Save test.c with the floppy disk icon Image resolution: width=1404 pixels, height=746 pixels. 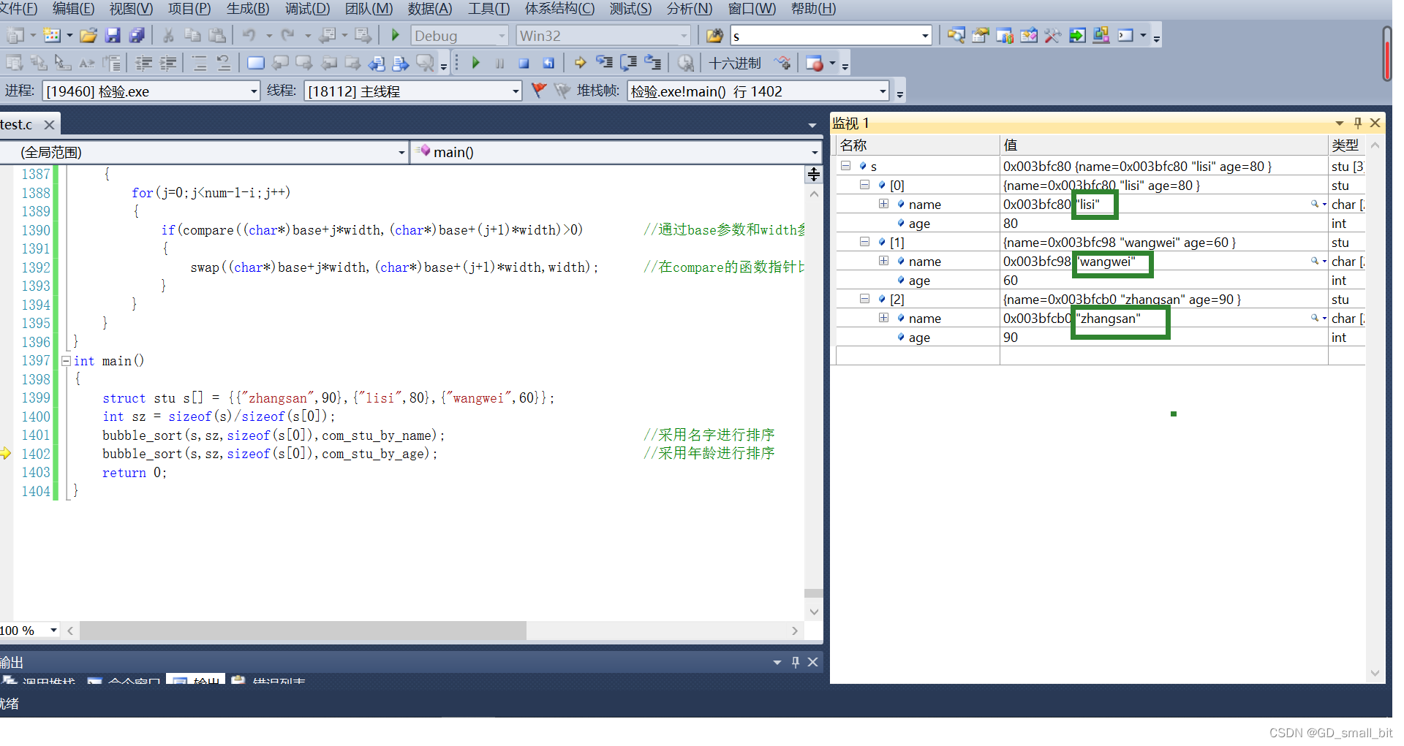[113, 35]
